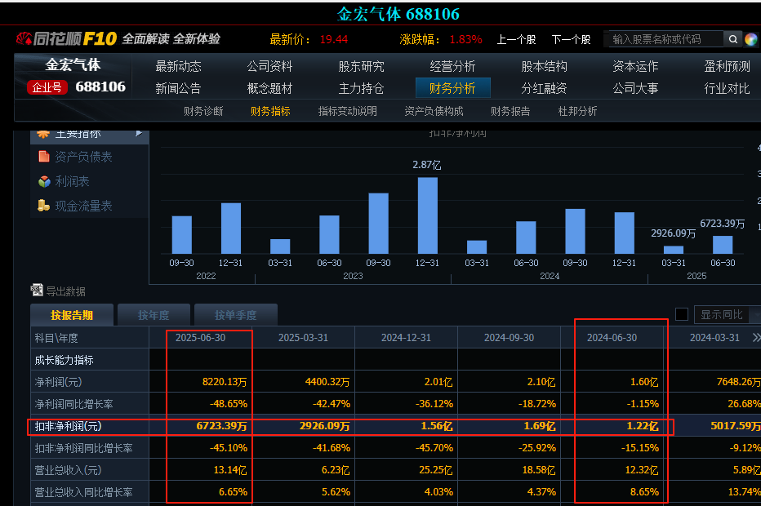This screenshot has width=761, height=506.
Task: Switch to the 财务诊断 sub-tab
Action: point(203,111)
